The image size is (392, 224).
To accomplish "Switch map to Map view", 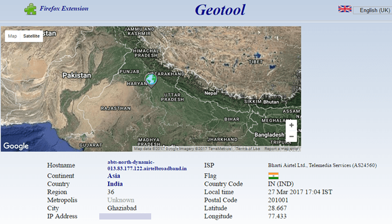I will pyautogui.click(x=12, y=36).
